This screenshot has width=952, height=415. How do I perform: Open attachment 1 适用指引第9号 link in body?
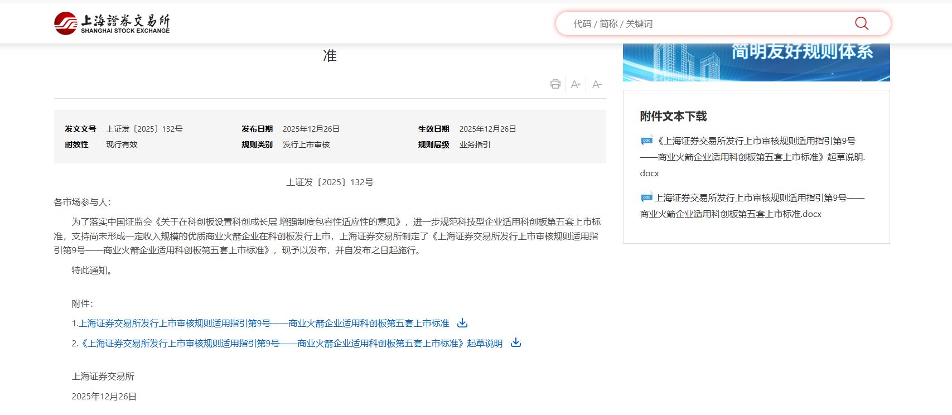264,324
